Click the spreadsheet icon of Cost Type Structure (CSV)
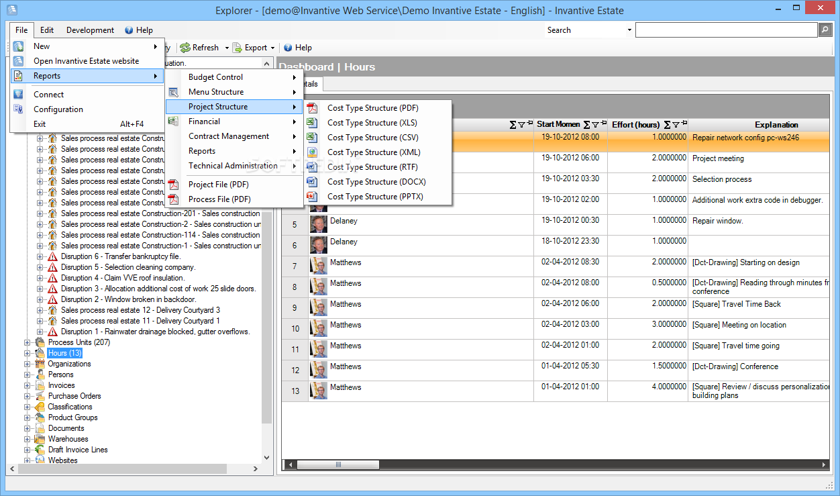840x496 pixels. (x=311, y=138)
